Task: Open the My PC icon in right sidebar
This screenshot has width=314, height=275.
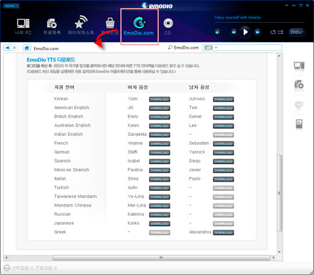Action: [x=299, y=66]
